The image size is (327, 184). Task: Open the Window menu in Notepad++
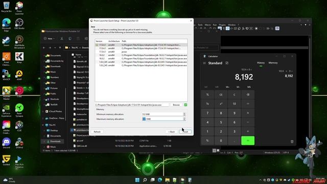coord(231,25)
